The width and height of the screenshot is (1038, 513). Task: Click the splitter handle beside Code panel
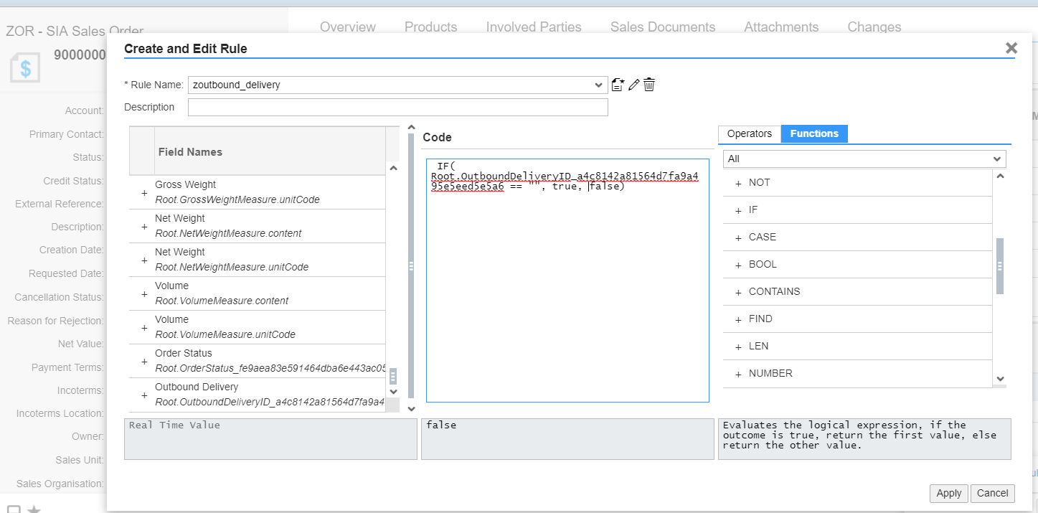tap(411, 266)
